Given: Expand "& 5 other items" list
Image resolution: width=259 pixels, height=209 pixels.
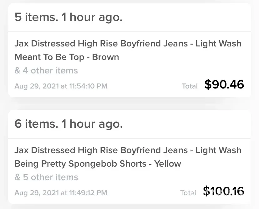Looking at the screenshot, I should pos(46,177).
